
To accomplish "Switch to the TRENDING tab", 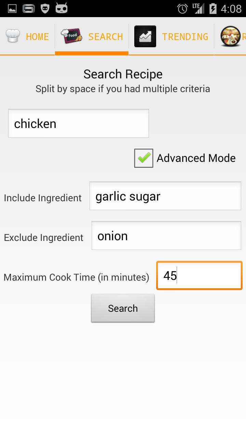I will click(185, 36).
